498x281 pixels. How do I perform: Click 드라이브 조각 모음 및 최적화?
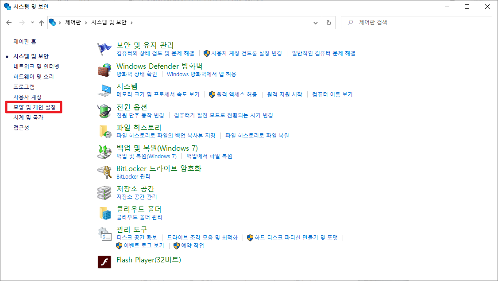[x=202, y=238]
